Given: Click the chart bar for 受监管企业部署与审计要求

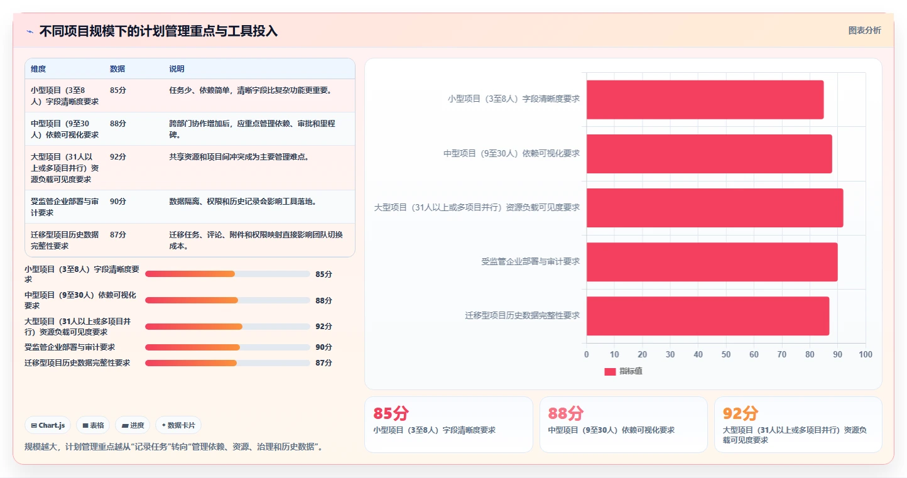Looking at the screenshot, I should (x=712, y=261).
